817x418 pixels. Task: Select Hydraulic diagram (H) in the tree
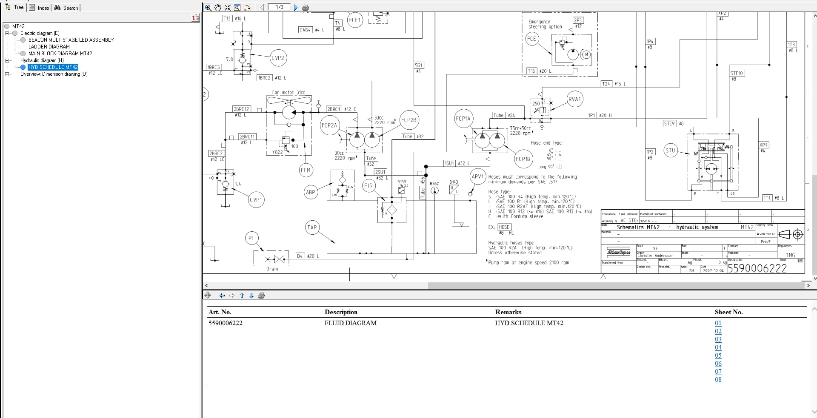42,60
